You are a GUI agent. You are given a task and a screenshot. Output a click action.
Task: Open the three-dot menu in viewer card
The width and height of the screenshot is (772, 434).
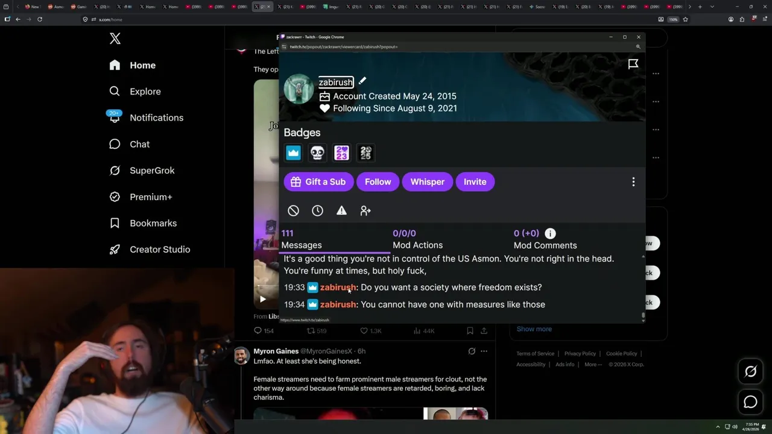coord(633,182)
